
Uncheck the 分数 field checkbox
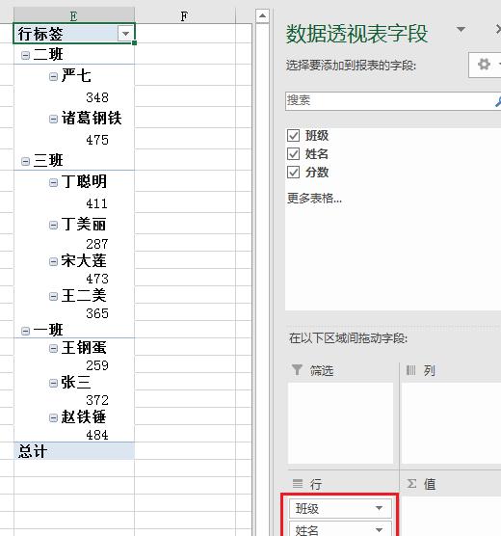[x=293, y=172]
